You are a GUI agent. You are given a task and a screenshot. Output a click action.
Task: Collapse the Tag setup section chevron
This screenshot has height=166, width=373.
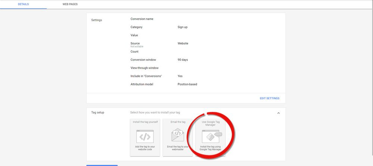click(279, 113)
